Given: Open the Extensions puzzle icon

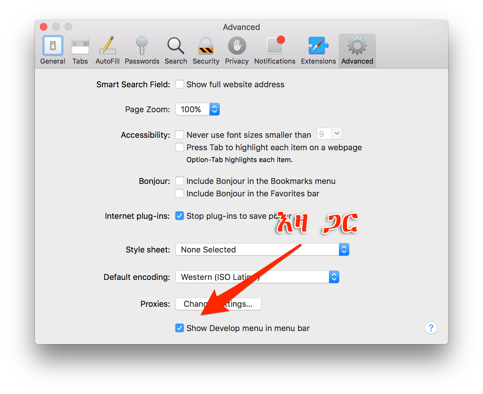Looking at the screenshot, I should coord(318,46).
